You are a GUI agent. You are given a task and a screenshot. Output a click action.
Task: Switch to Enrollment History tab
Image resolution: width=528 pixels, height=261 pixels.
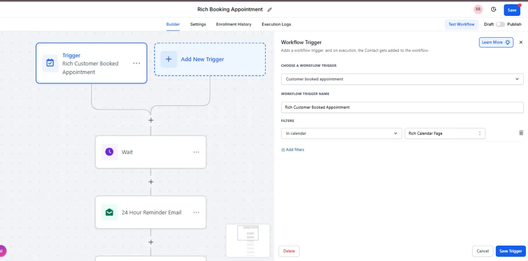coord(234,24)
